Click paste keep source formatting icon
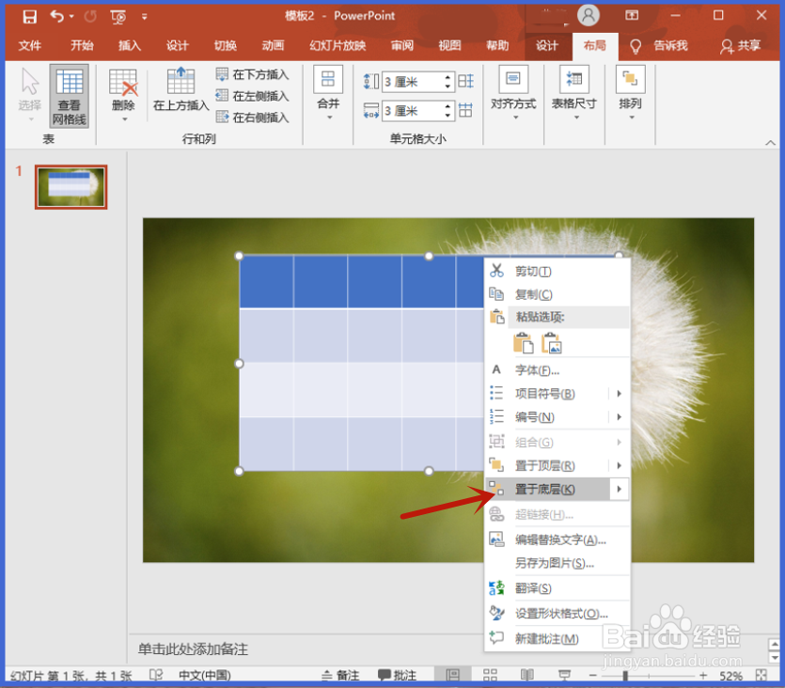Viewport: 785px width, 688px height. point(524,344)
